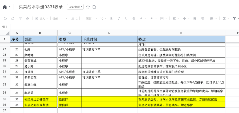
Task: Click the 易小鲜 cell
Action: (40, 66)
